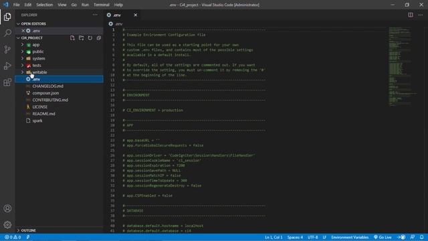
Task: Click line 17 CI_ENVIRONMENT in editor
Action: 152,110
